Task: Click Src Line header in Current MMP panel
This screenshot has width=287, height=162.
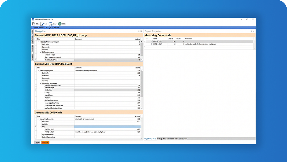Action: pyautogui.click(x=137, y=39)
